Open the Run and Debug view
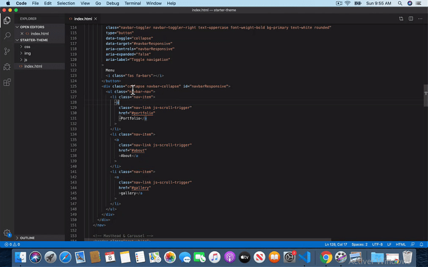The image size is (428, 267). pos(7,66)
